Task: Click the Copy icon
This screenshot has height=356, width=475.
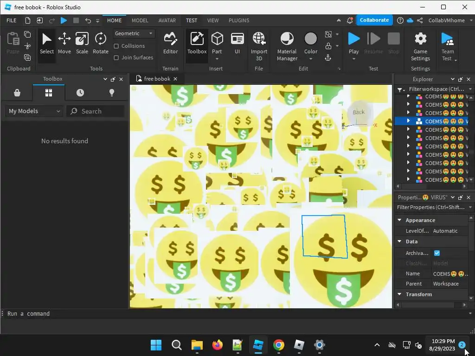Action: click(27, 34)
